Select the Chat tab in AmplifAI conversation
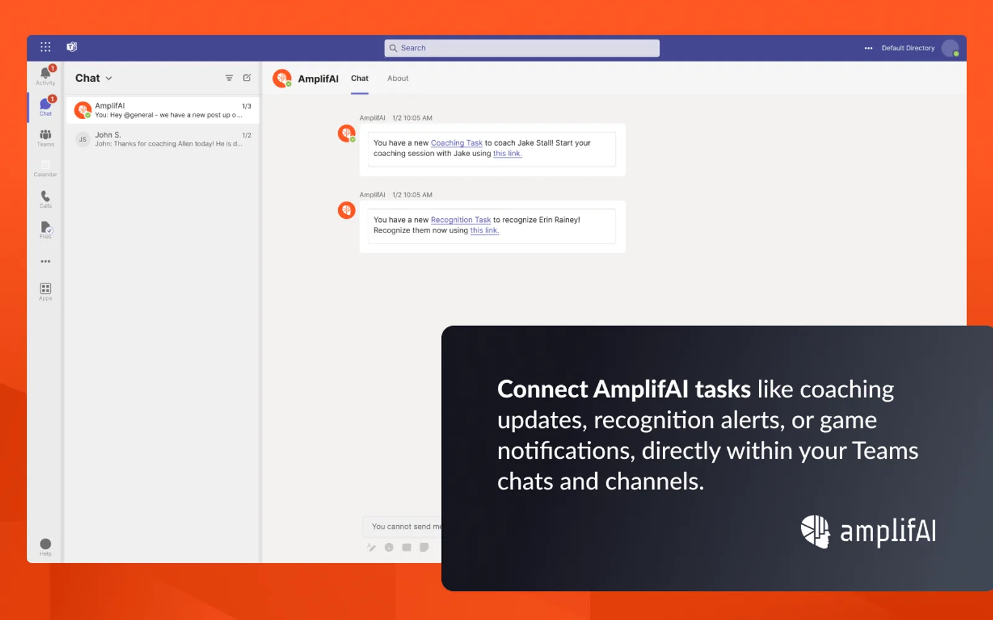The width and height of the screenshot is (993, 620). 359,78
